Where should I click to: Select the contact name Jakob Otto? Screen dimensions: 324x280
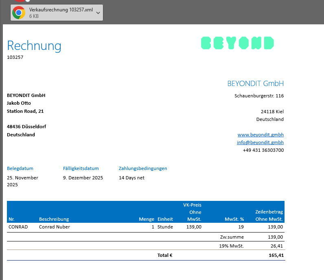click(19, 103)
